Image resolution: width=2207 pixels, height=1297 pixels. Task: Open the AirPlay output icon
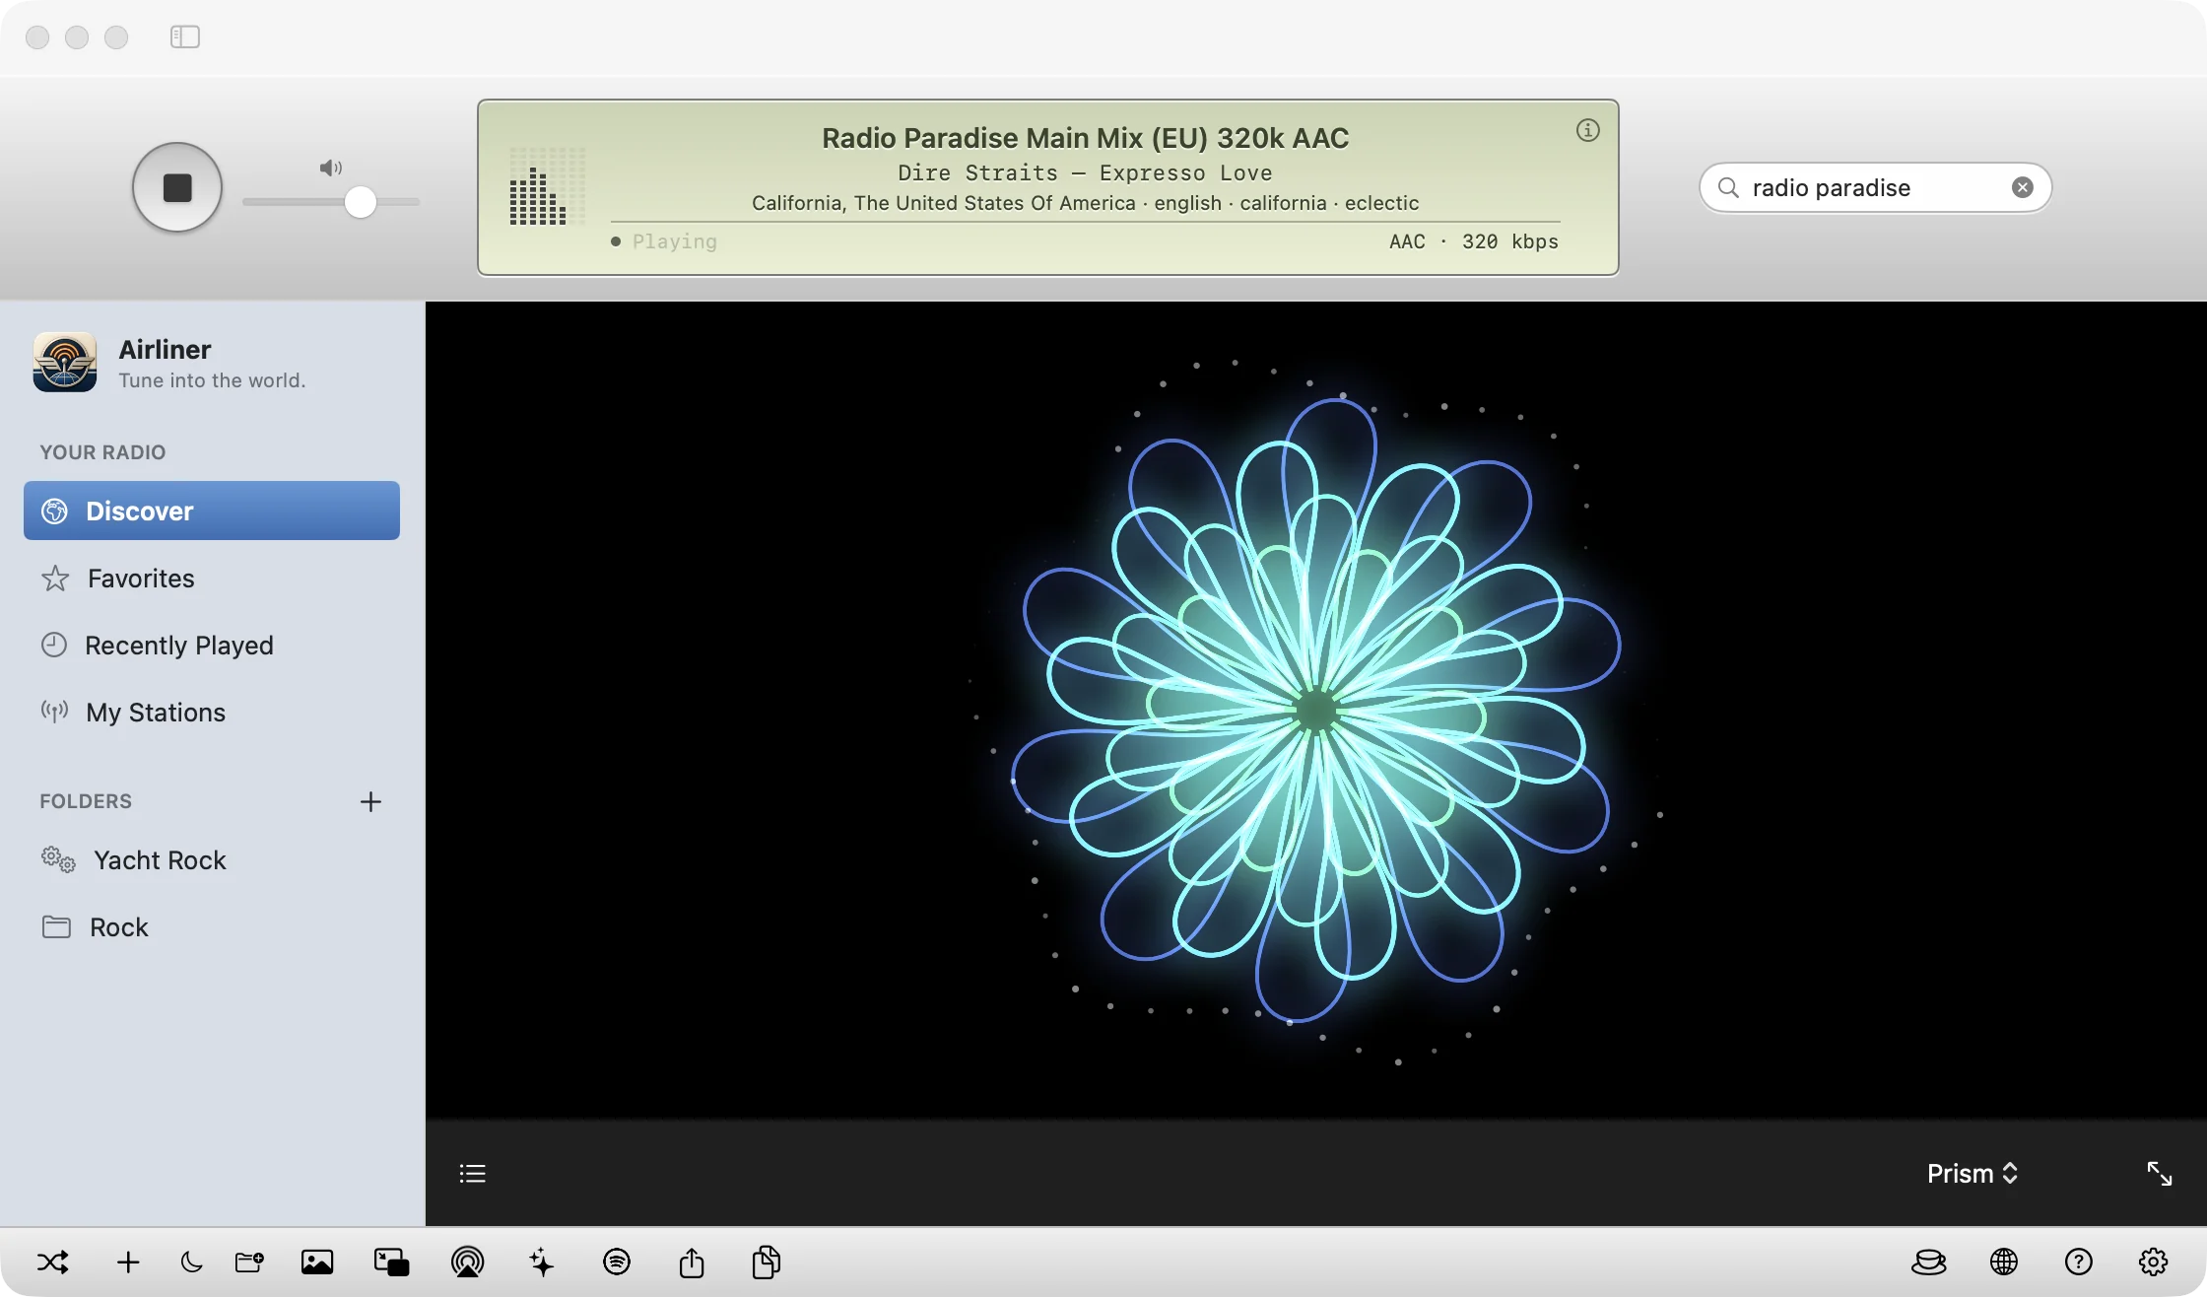467,1262
